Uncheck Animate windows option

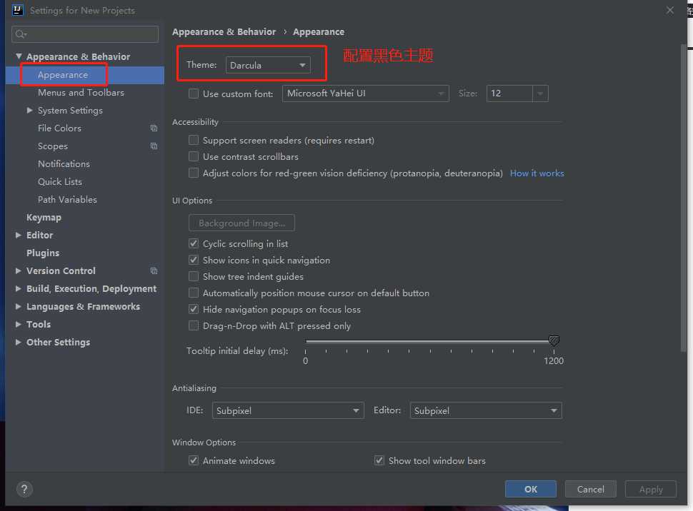pyautogui.click(x=194, y=460)
